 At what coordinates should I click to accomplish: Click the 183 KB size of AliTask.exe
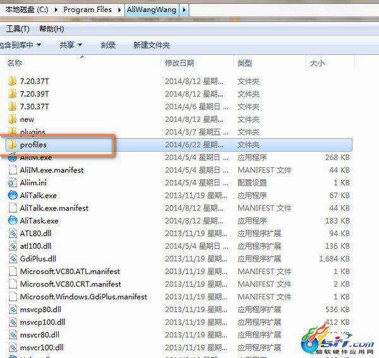tap(337, 220)
